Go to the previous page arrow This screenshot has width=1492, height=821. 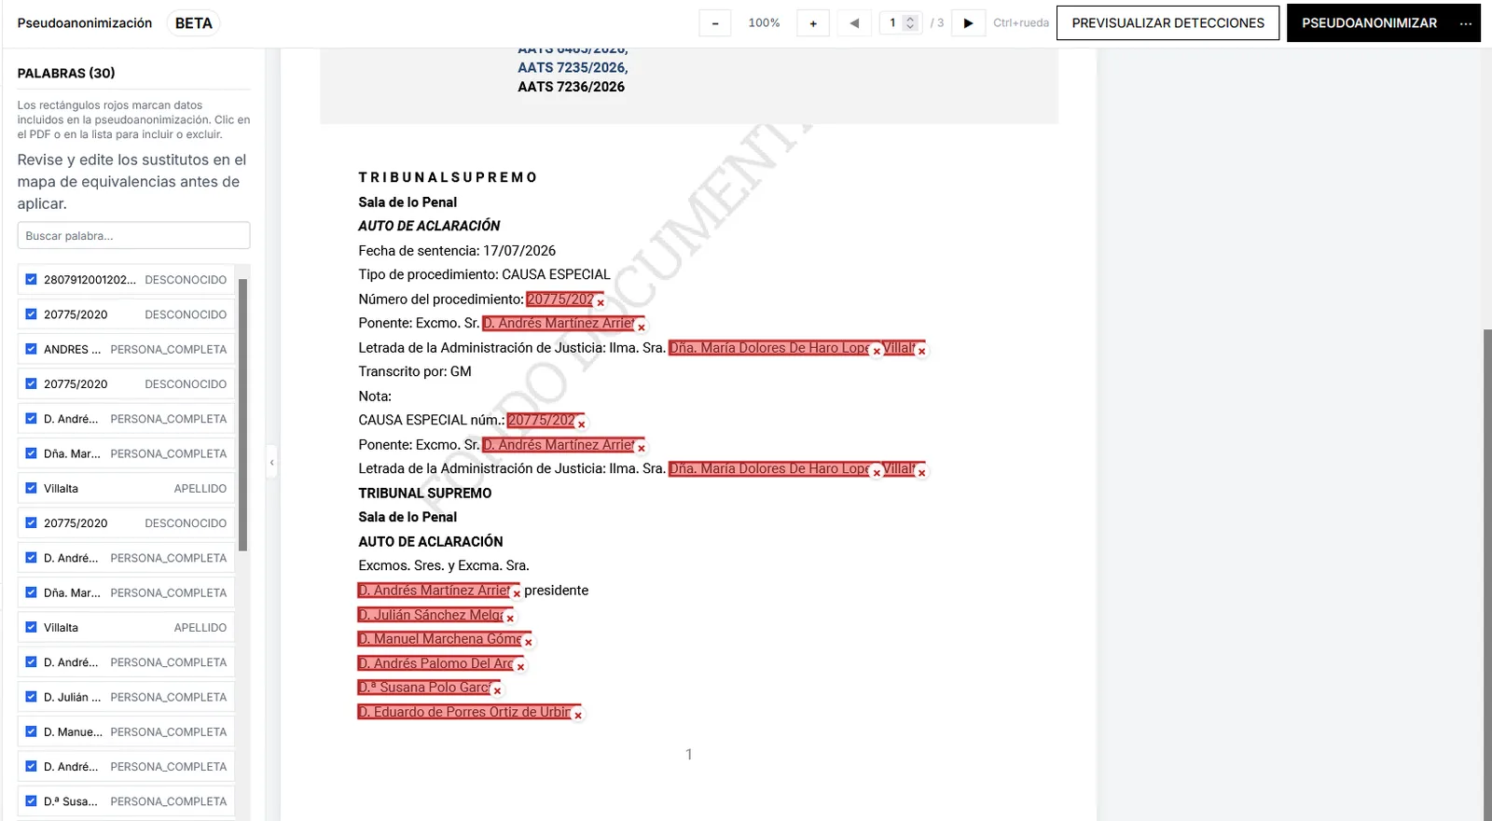click(854, 23)
